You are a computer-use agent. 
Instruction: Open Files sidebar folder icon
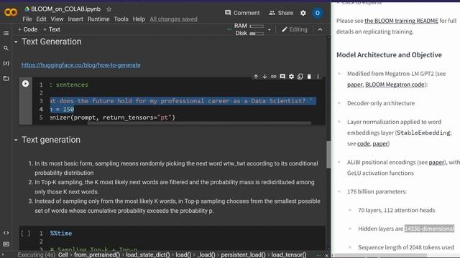tap(6, 78)
